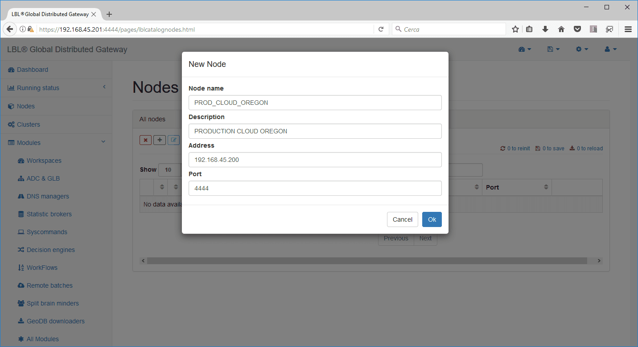The image size is (638, 347).
Task: Click the 0 to save link
Action: point(550,149)
